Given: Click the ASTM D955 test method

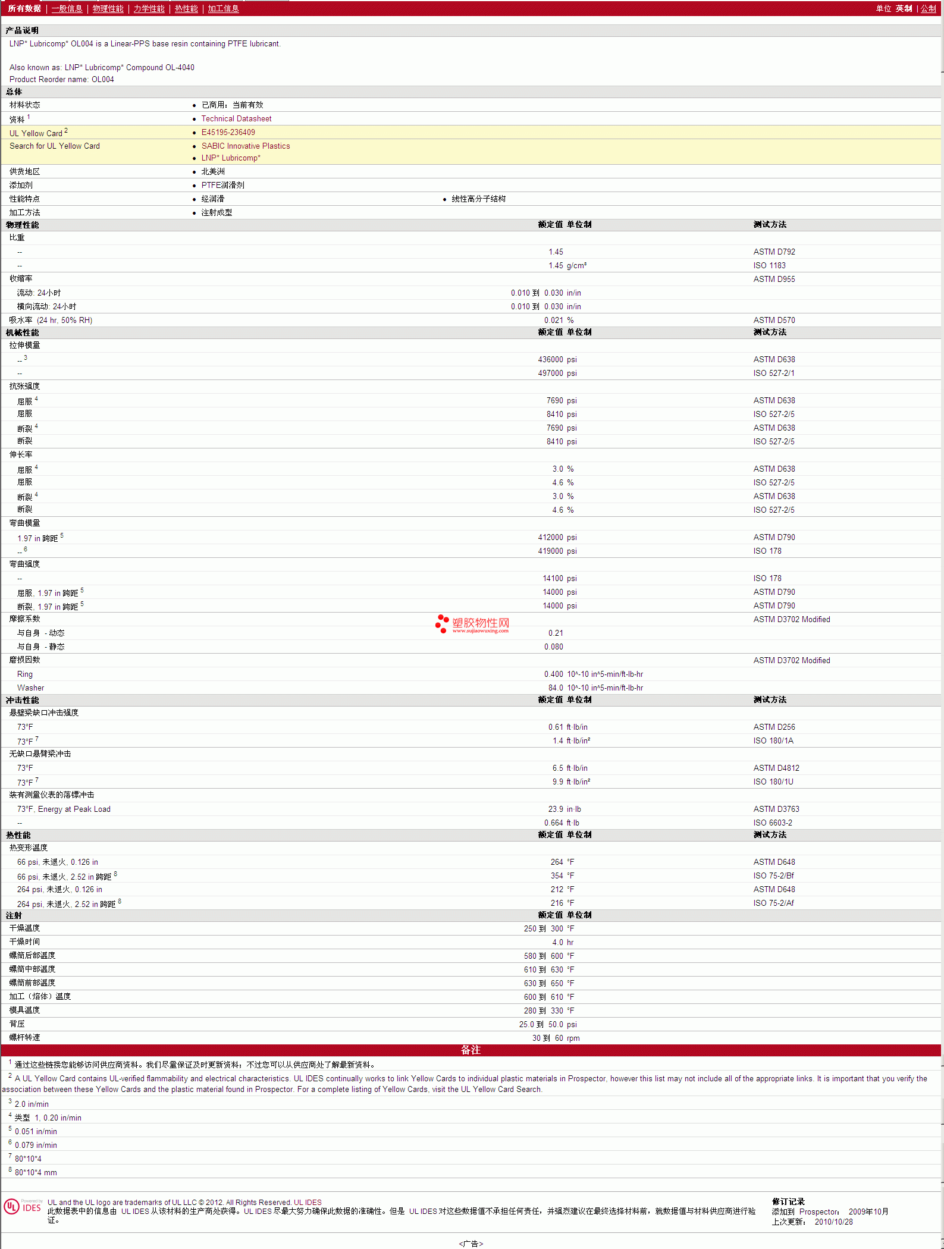Looking at the screenshot, I should pos(774,279).
